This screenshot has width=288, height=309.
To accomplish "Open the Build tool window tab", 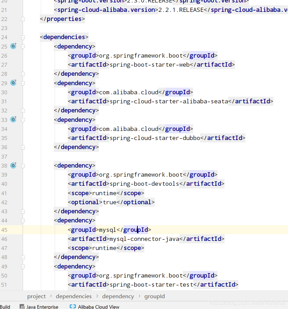I will tap(5, 307).
